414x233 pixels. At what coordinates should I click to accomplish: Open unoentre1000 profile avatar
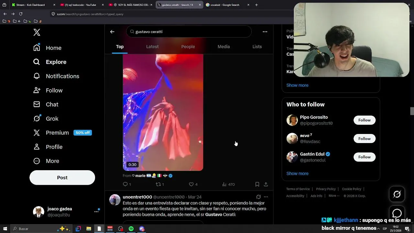[x=115, y=200]
